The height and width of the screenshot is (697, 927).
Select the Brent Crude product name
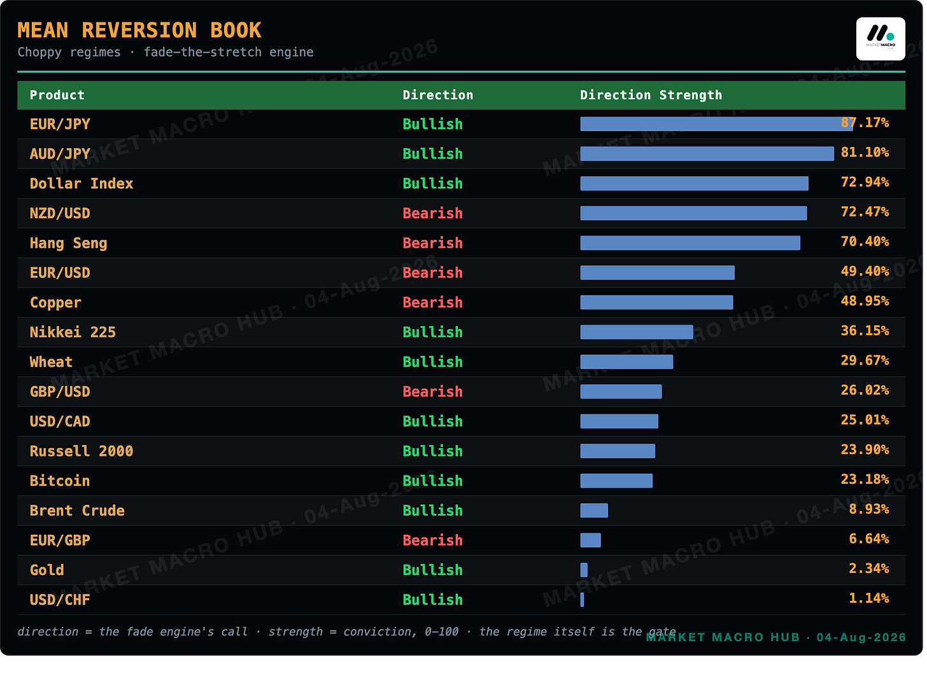(77, 510)
